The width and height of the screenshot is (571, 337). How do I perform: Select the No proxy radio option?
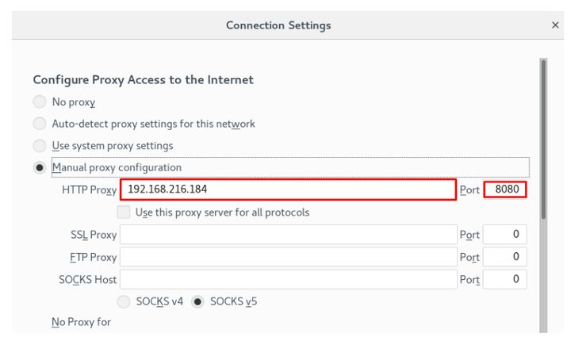click(40, 102)
